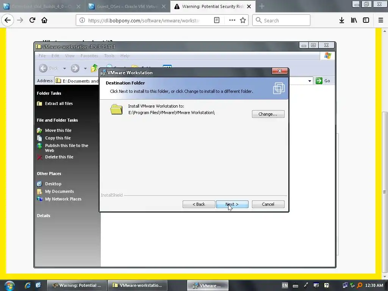Click Extract all files in Folder Tasks
Screen dimensions: 388x291
pyautogui.click(x=59, y=103)
